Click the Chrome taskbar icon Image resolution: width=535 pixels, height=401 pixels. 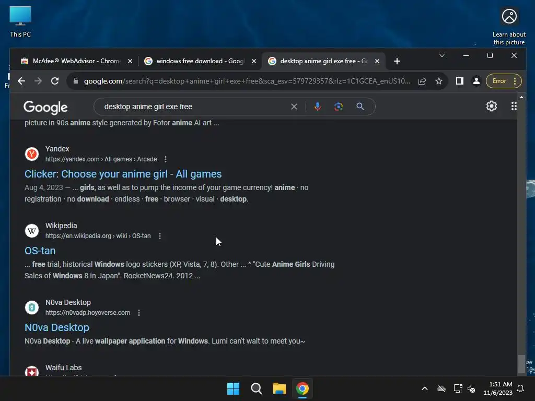tap(303, 388)
